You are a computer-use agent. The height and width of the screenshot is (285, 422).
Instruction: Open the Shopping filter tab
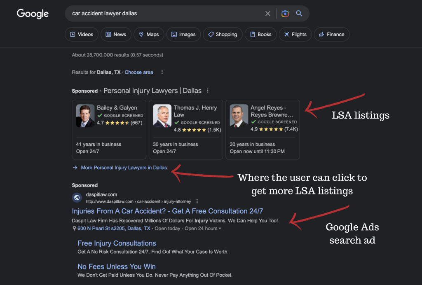pos(223,35)
